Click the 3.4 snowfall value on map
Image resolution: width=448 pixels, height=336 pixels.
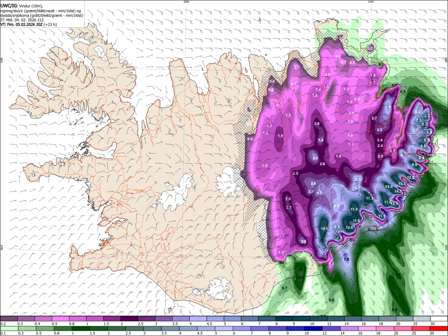[321, 140]
